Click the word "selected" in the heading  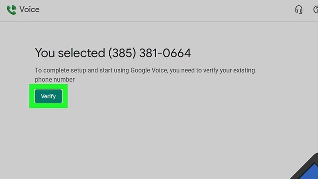tap(81, 53)
